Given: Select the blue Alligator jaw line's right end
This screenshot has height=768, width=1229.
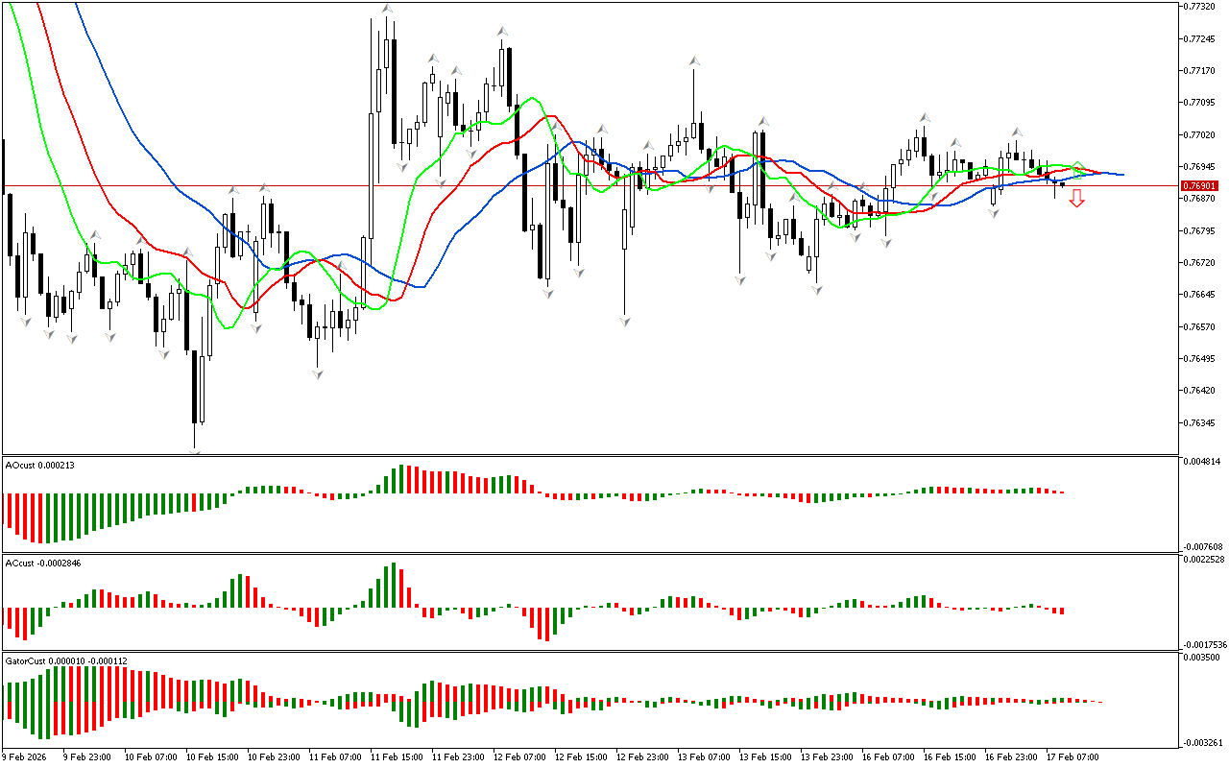Looking at the screenshot, I should tap(1121, 175).
